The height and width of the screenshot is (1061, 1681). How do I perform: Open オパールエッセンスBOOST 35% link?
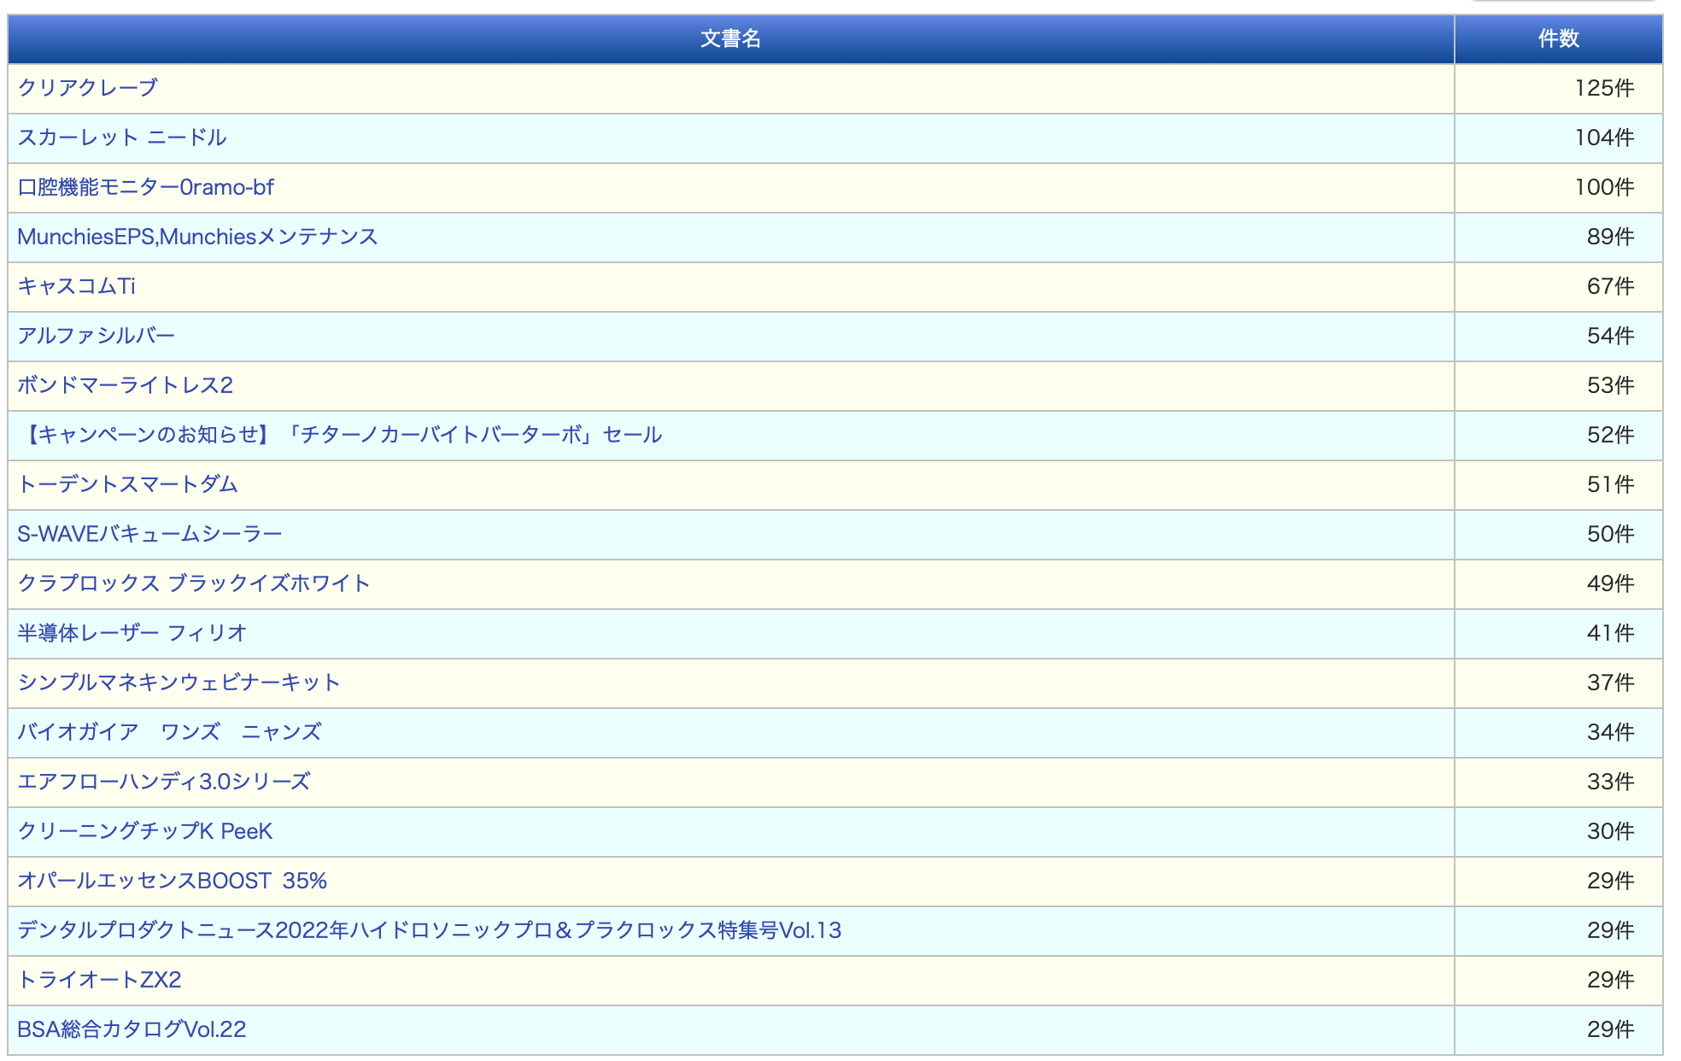pos(173,881)
